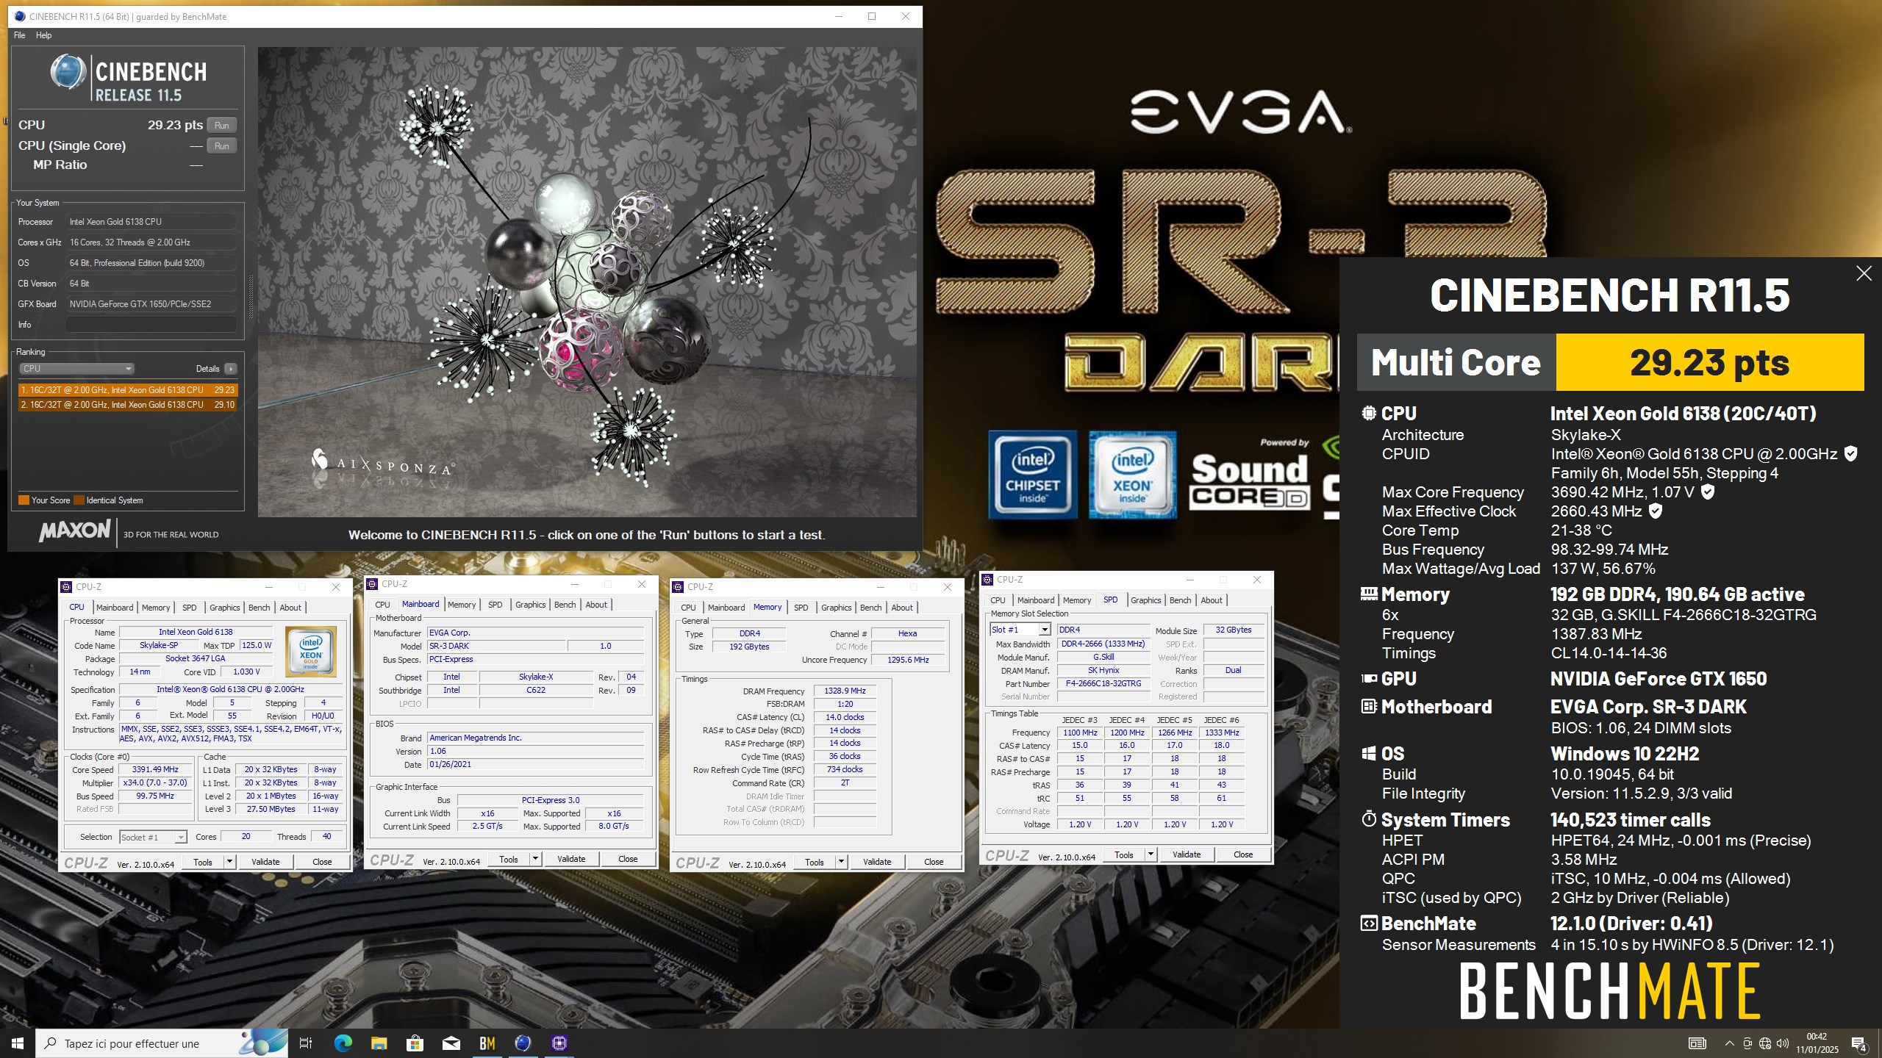Expand Tools dropdown arrow in first CPU-Z window
1882x1058 pixels.
229,862
